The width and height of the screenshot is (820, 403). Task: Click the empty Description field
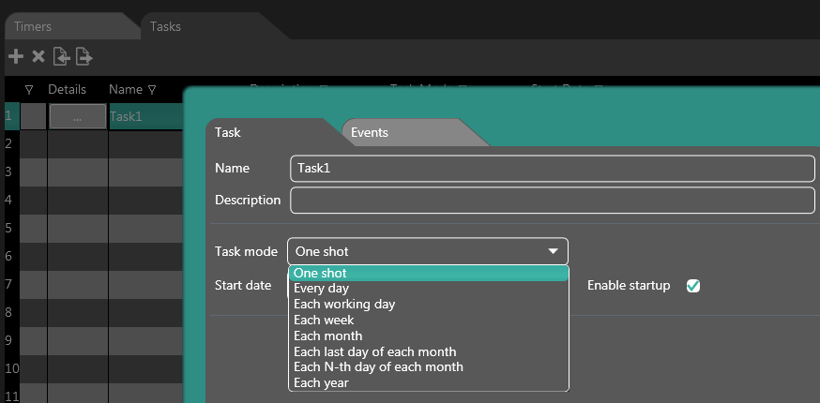553,201
